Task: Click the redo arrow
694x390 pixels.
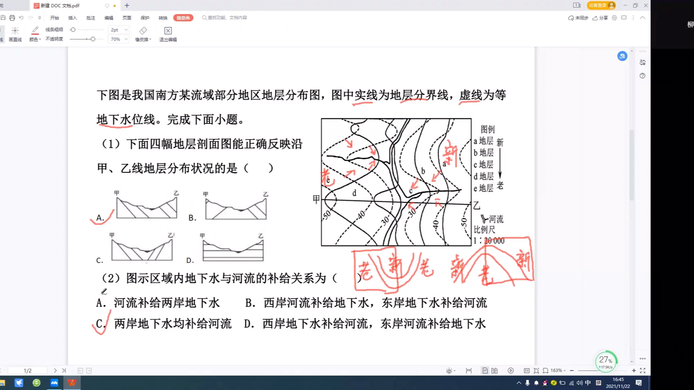Action: pos(30,18)
